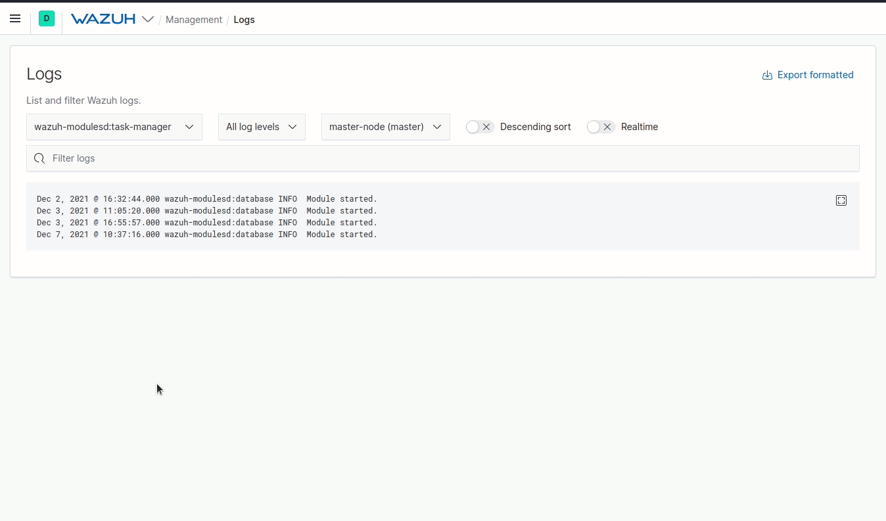Click the magnifier icon in the filter bar
This screenshot has width=886, height=521.
39,158
